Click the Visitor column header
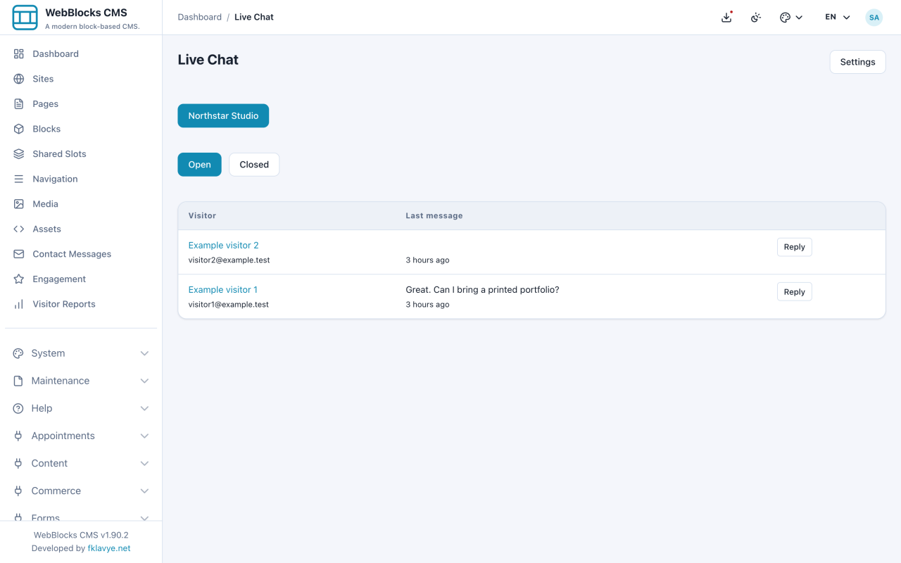 click(x=202, y=215)
